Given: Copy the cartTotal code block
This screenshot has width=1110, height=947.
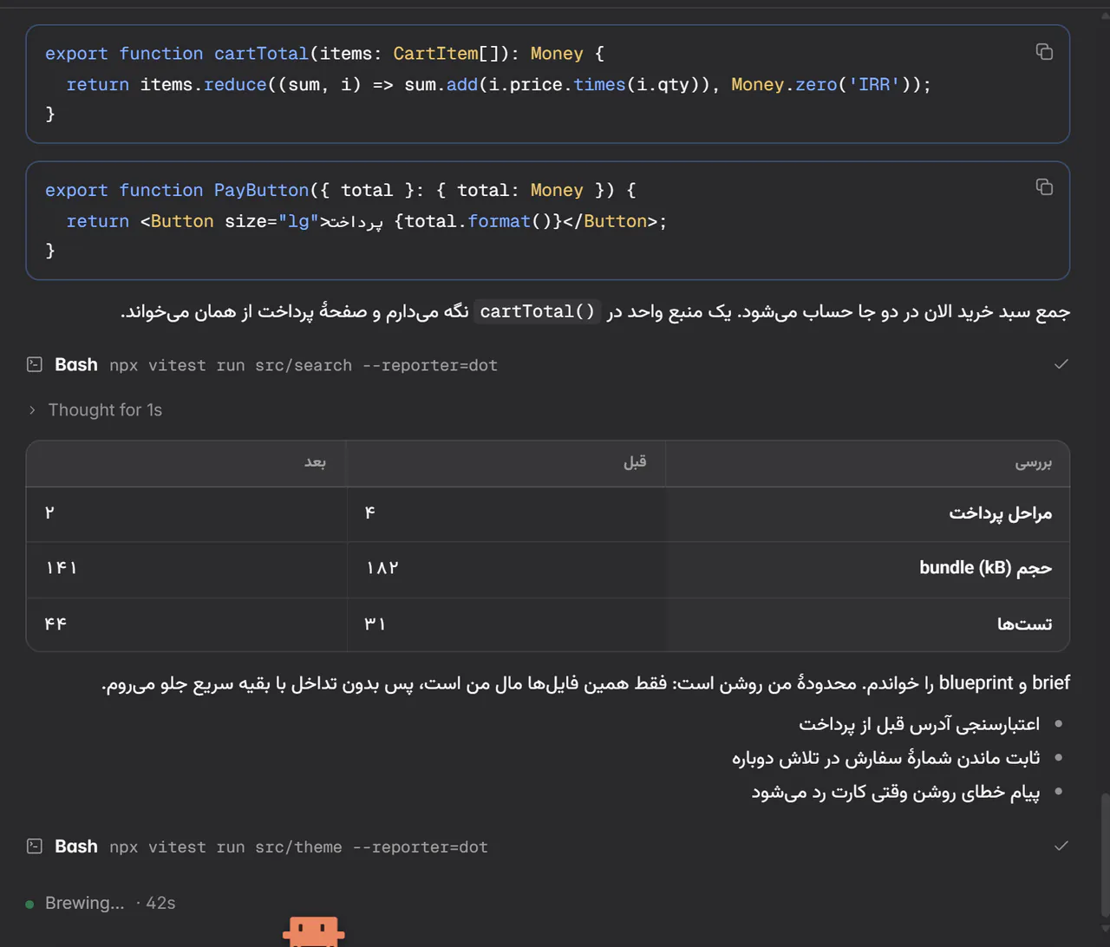Looking at the screenshot, I should coord(1044,52).
